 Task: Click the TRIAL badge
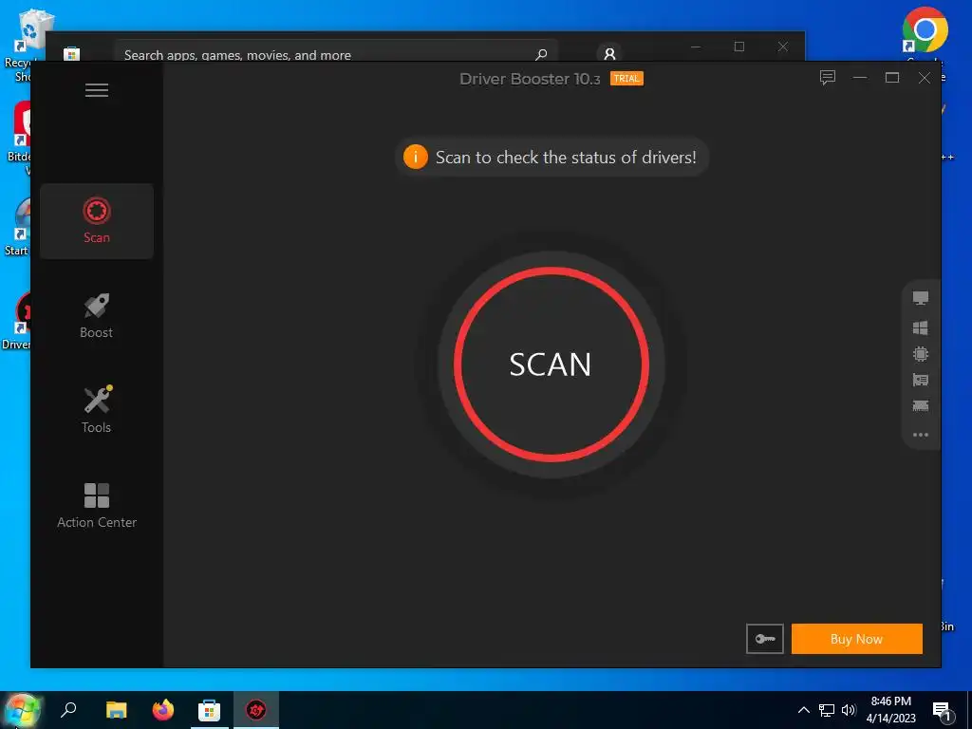[x=626, y=79]
